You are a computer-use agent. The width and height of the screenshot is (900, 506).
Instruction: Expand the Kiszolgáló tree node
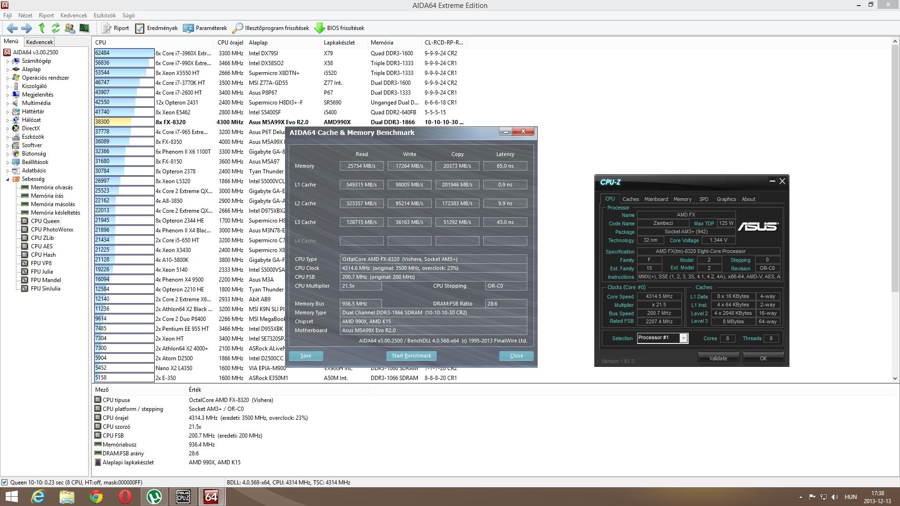coord(7,86)
